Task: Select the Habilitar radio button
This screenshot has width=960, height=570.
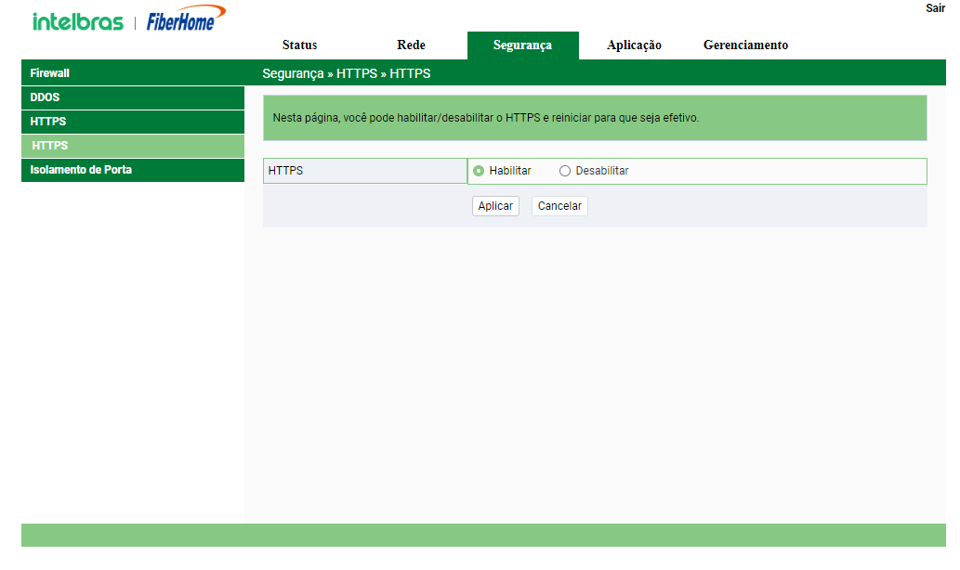Action: (479, 171)
